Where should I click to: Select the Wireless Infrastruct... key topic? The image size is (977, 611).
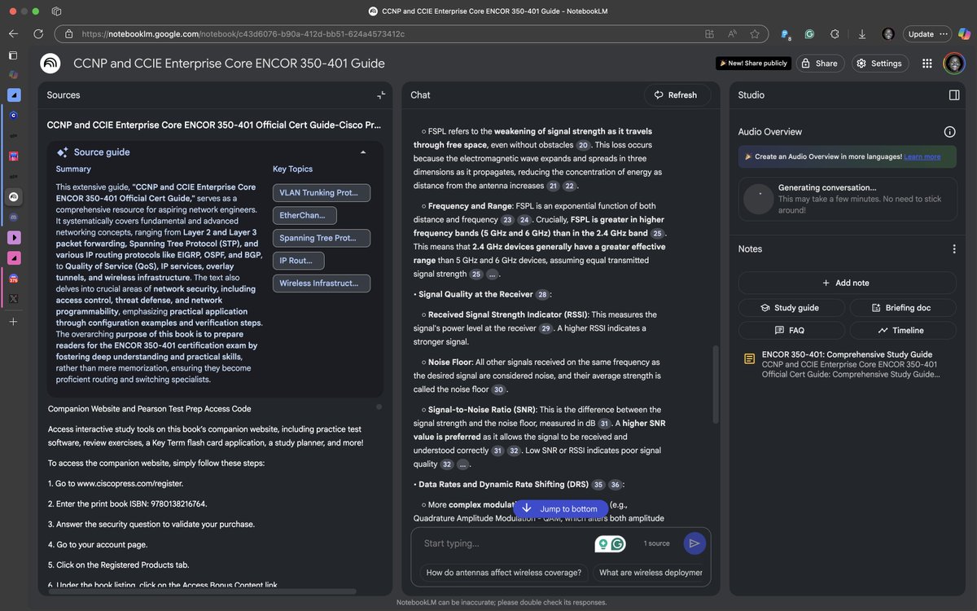click(x=321, y=284)
